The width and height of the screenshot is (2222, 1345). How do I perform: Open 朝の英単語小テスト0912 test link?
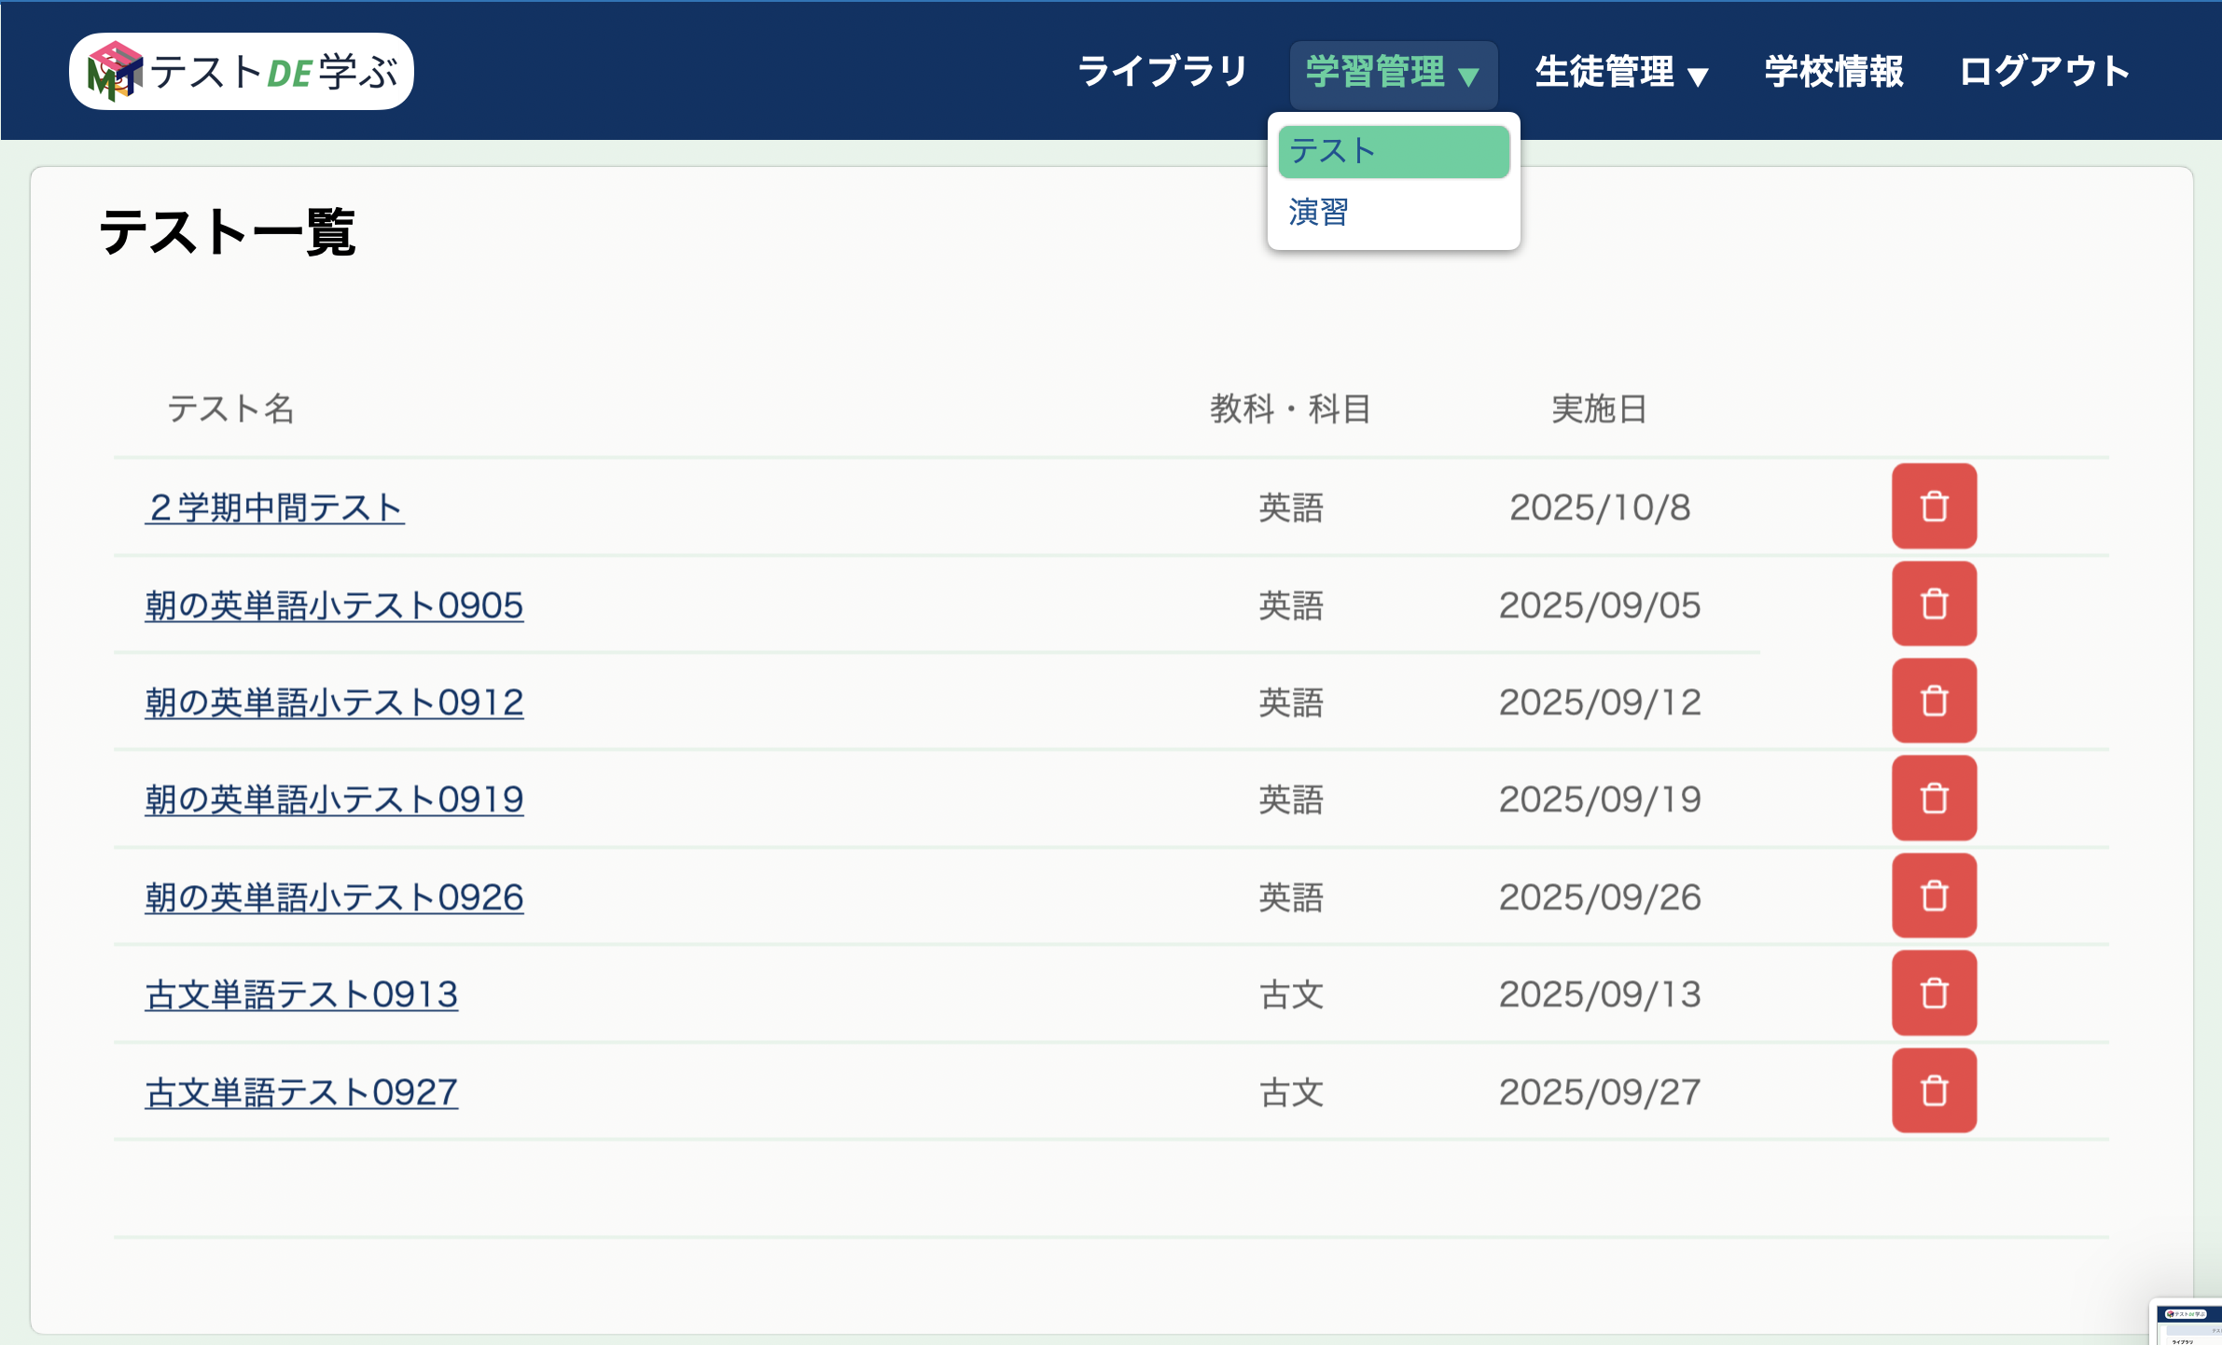pos(334,702)
